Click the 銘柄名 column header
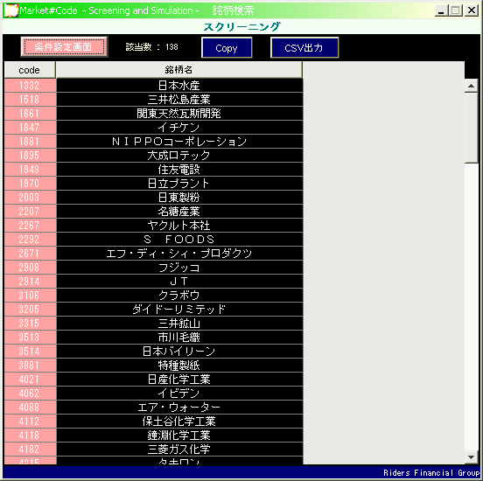 (179, 70)
